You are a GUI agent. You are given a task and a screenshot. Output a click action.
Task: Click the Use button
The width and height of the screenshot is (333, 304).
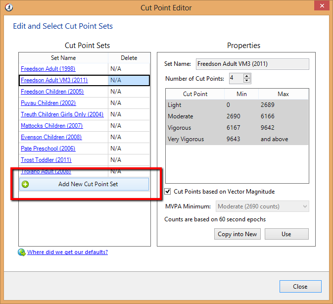(x=286, y=234)
